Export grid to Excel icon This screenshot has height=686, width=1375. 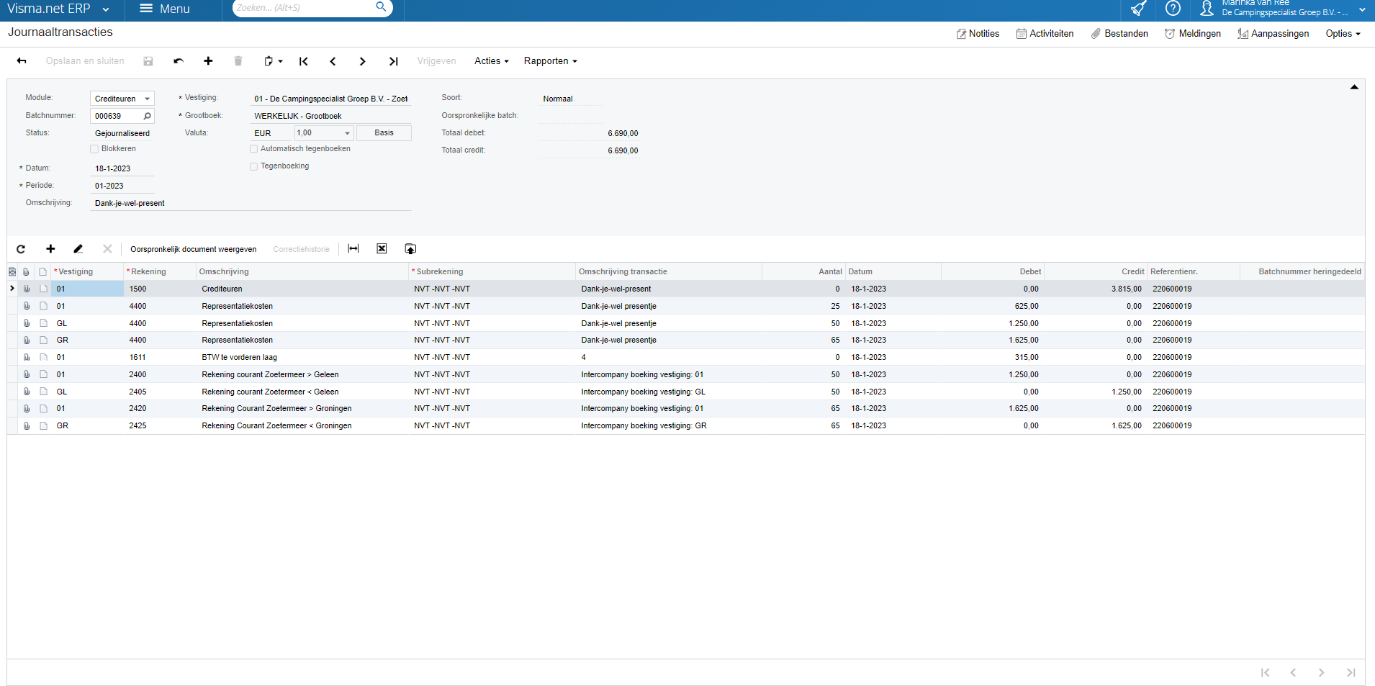tap(382, 249)
